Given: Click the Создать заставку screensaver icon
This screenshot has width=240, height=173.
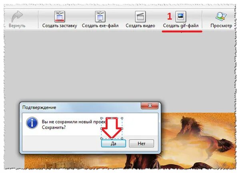Looking at the screenshot, I should [60, 16].
